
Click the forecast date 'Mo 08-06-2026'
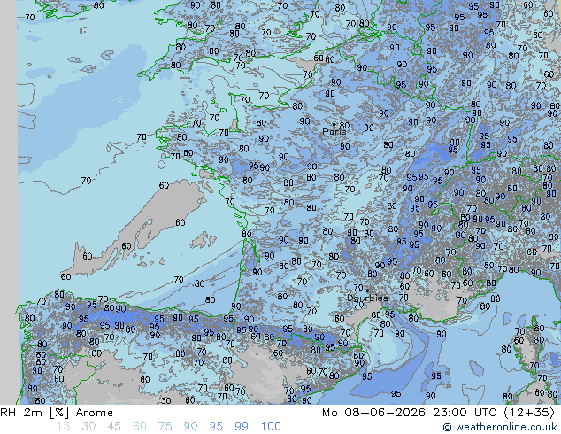[374, 413]
